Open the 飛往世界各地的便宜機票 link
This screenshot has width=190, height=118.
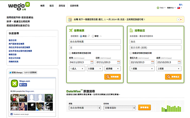pyautogui.click(x=19, y=47)
